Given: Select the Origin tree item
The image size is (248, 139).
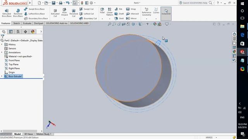Looking at the screenshot, I should click(10, 72).
